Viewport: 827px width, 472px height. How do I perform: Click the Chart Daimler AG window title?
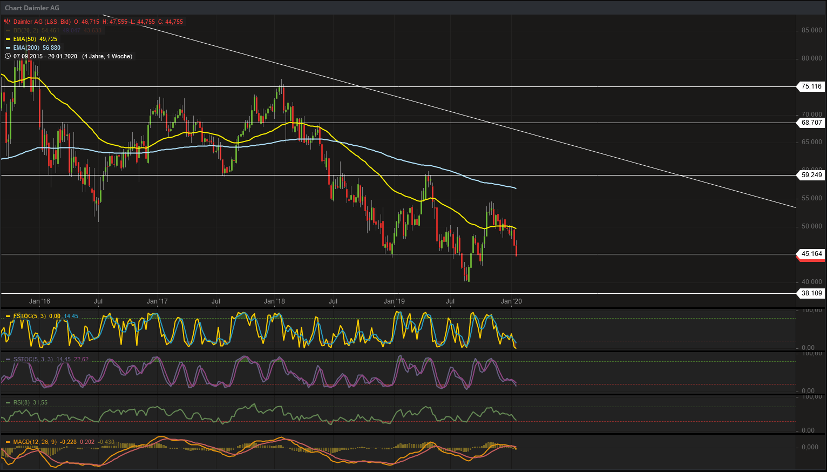pos(32,8)
